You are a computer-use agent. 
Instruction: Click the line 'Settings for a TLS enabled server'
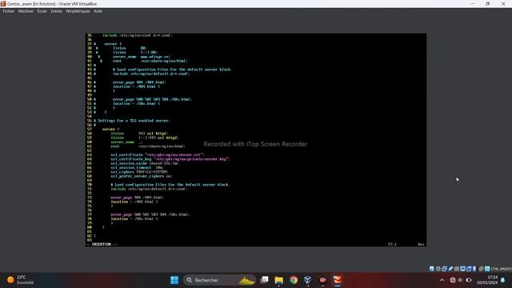134,121
